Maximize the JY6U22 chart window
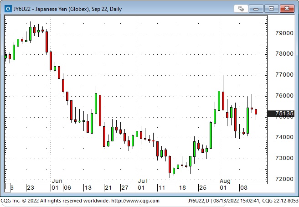The width and height of the screenshot is (299, 207). pyautogui.click(x=271, y=9)
